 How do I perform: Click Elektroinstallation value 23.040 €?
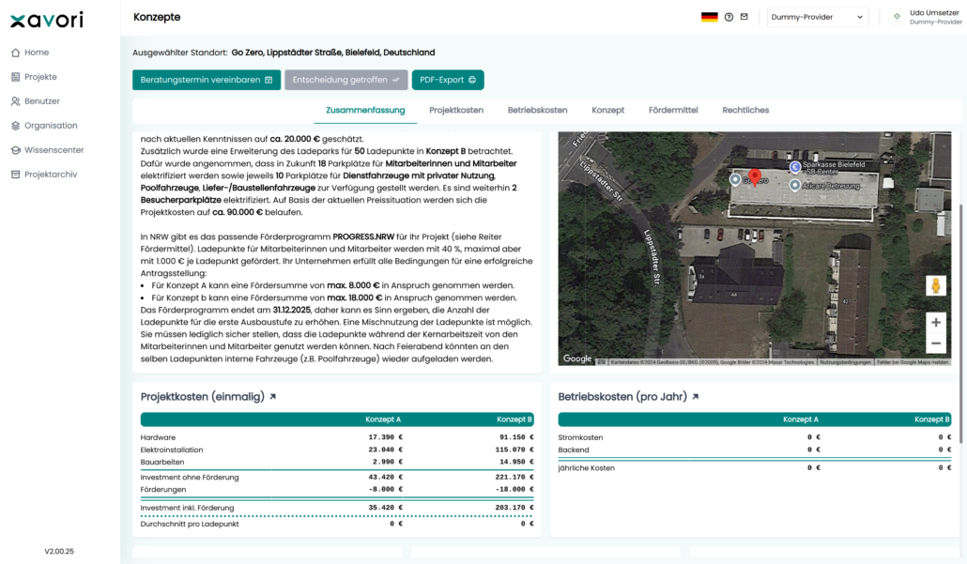[386, 450]
